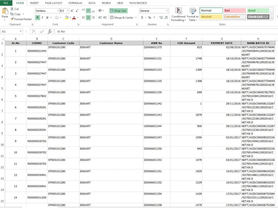
Task: Toggle Bold formatting
Action: pos(37,17)
